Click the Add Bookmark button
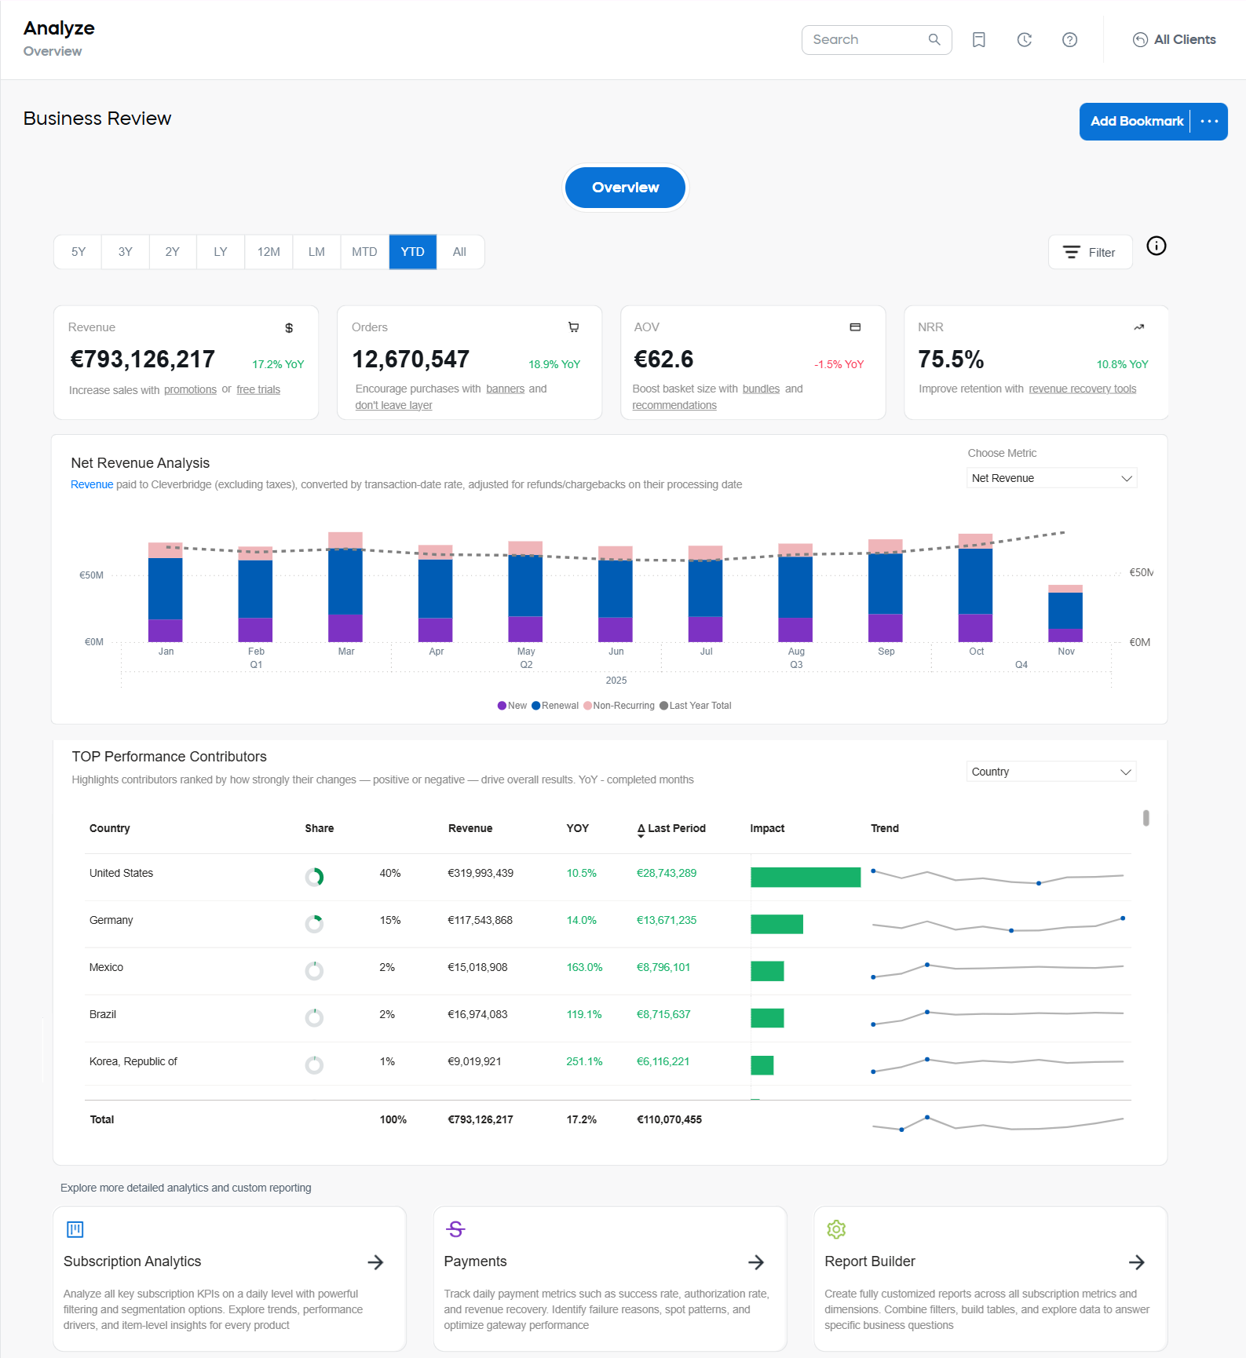 (1136, 122)
